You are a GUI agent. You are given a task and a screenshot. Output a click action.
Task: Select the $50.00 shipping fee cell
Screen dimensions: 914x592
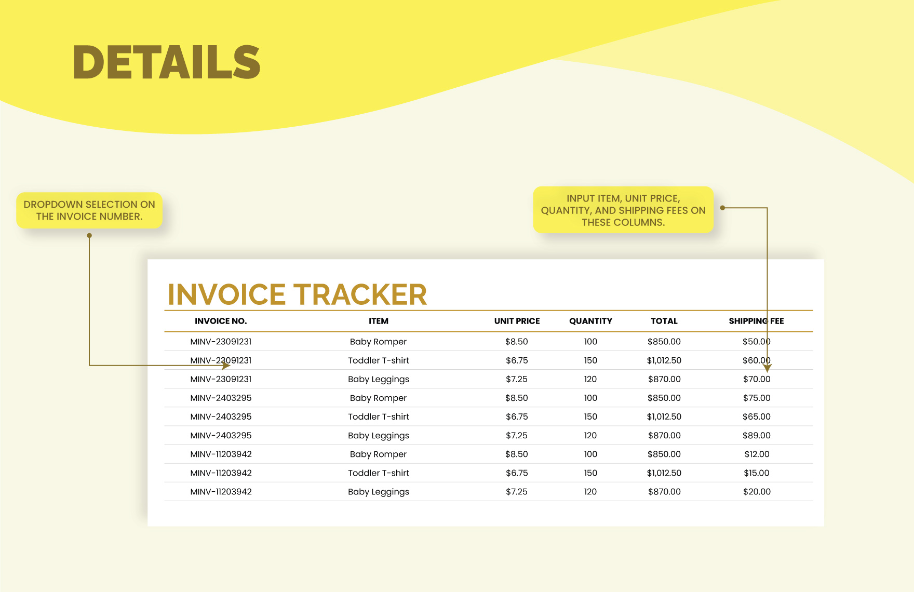[x=757, y=342]
